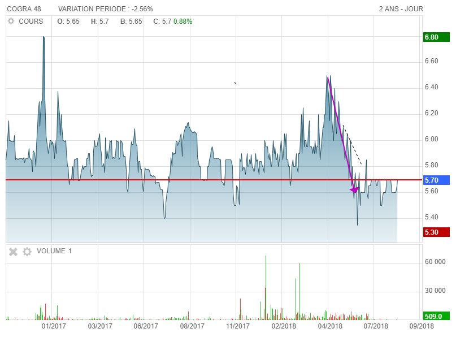Click the COGRA 48 chart title
The width and height of the screenshot is (456, 337).
(24, 9)
